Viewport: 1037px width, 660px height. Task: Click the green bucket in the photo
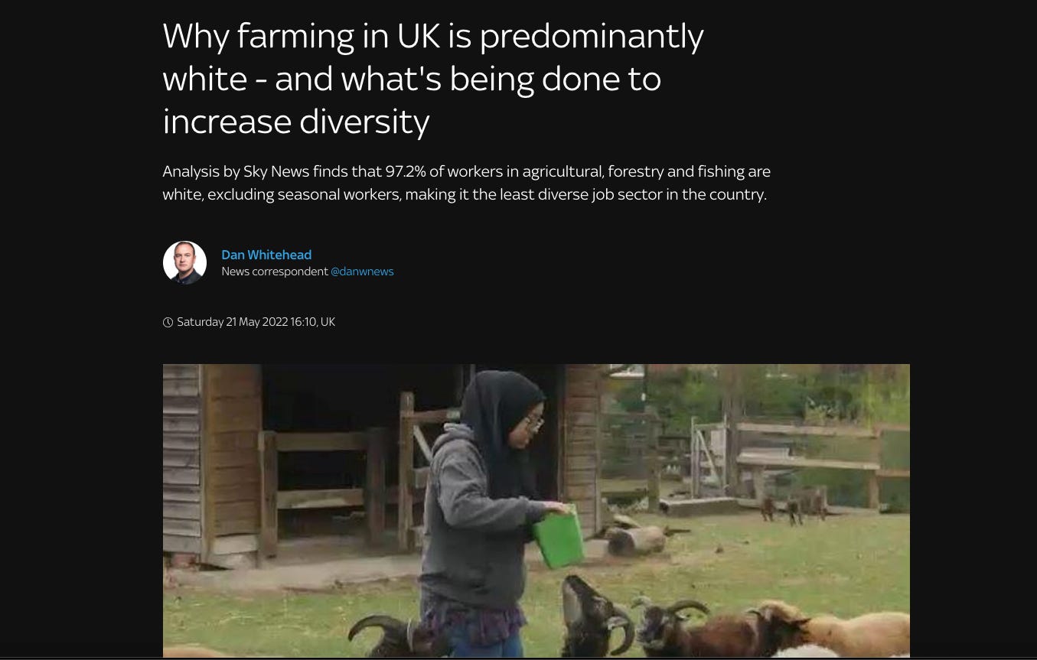pyautogui.click(x=558, y=538)
